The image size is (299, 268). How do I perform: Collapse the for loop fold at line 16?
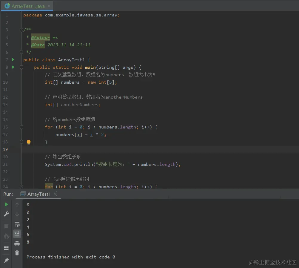21,127
